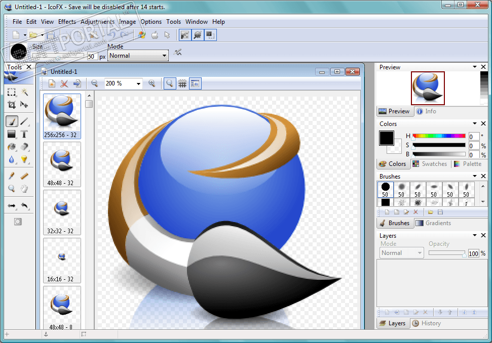Toggle the second highlighted panel view button
The height and width of the screenshot is (343, 492).
[198, 35]
